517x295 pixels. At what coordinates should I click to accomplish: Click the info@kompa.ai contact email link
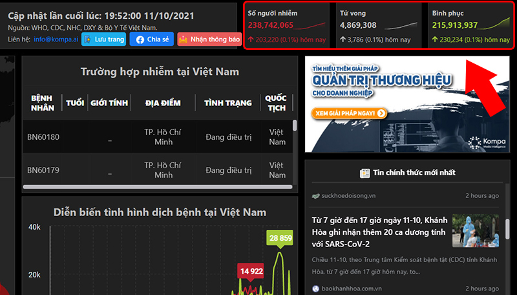pos(56,39)
